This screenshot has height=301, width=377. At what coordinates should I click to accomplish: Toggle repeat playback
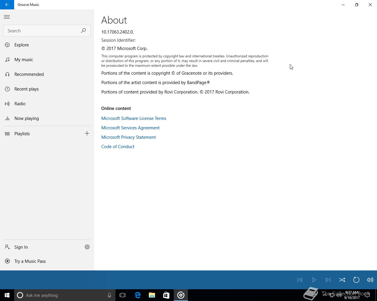pos(356,280)
